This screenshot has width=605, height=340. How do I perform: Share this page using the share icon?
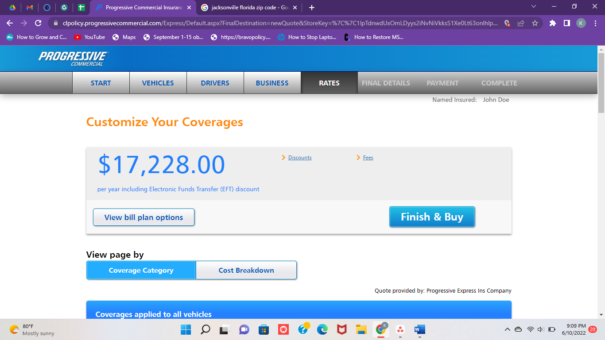tap(521, 23)
